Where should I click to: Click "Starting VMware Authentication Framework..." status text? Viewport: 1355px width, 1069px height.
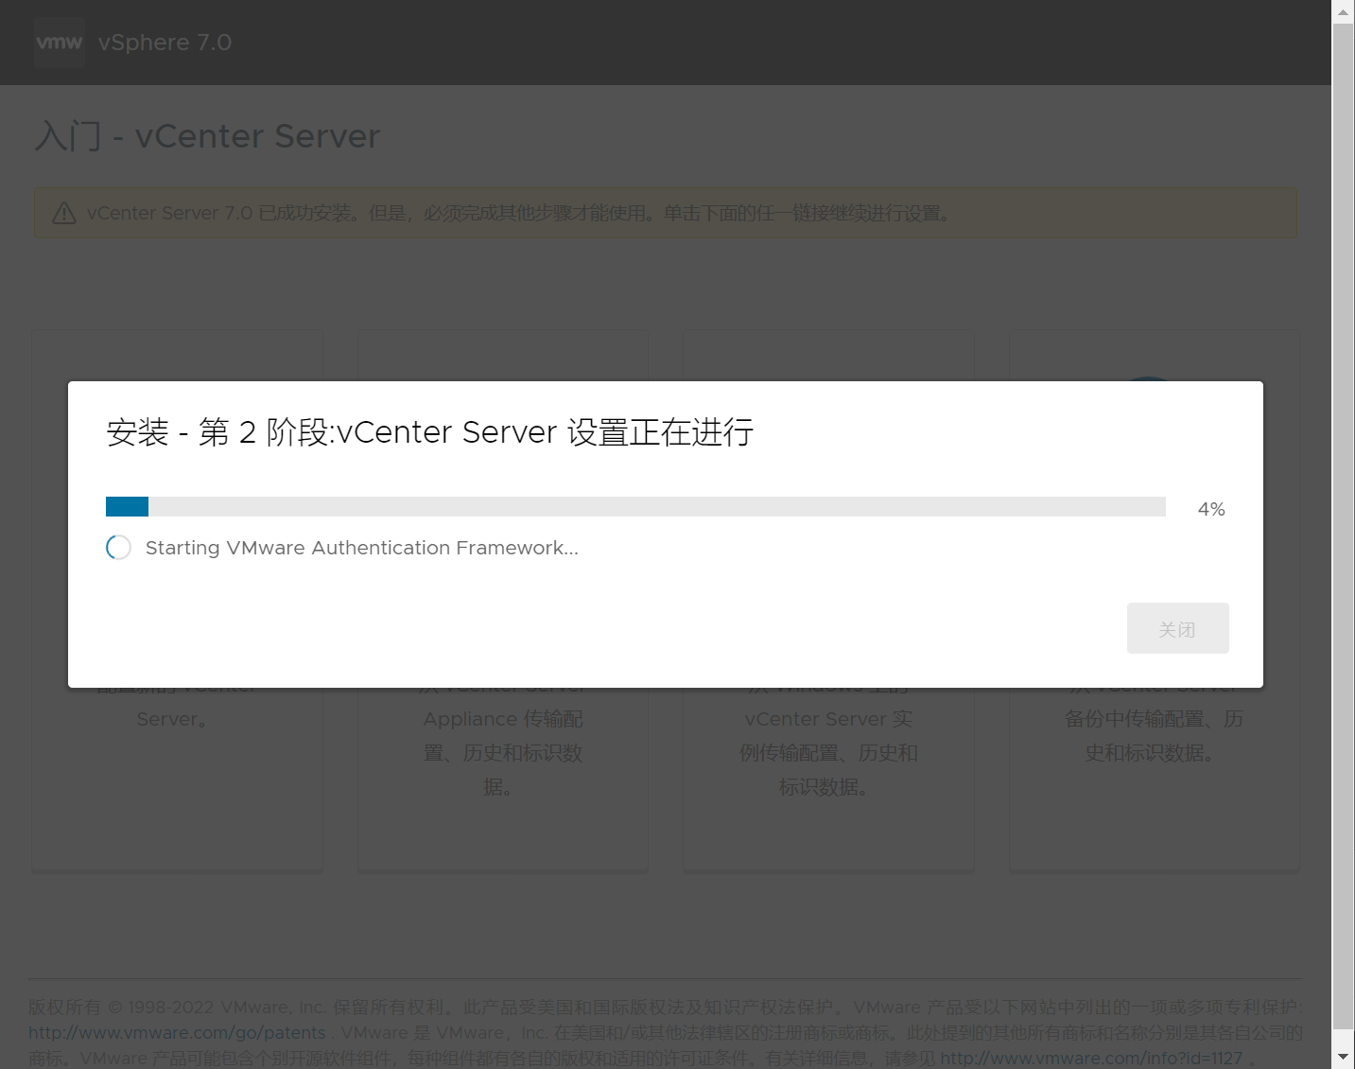click(362, 548)
